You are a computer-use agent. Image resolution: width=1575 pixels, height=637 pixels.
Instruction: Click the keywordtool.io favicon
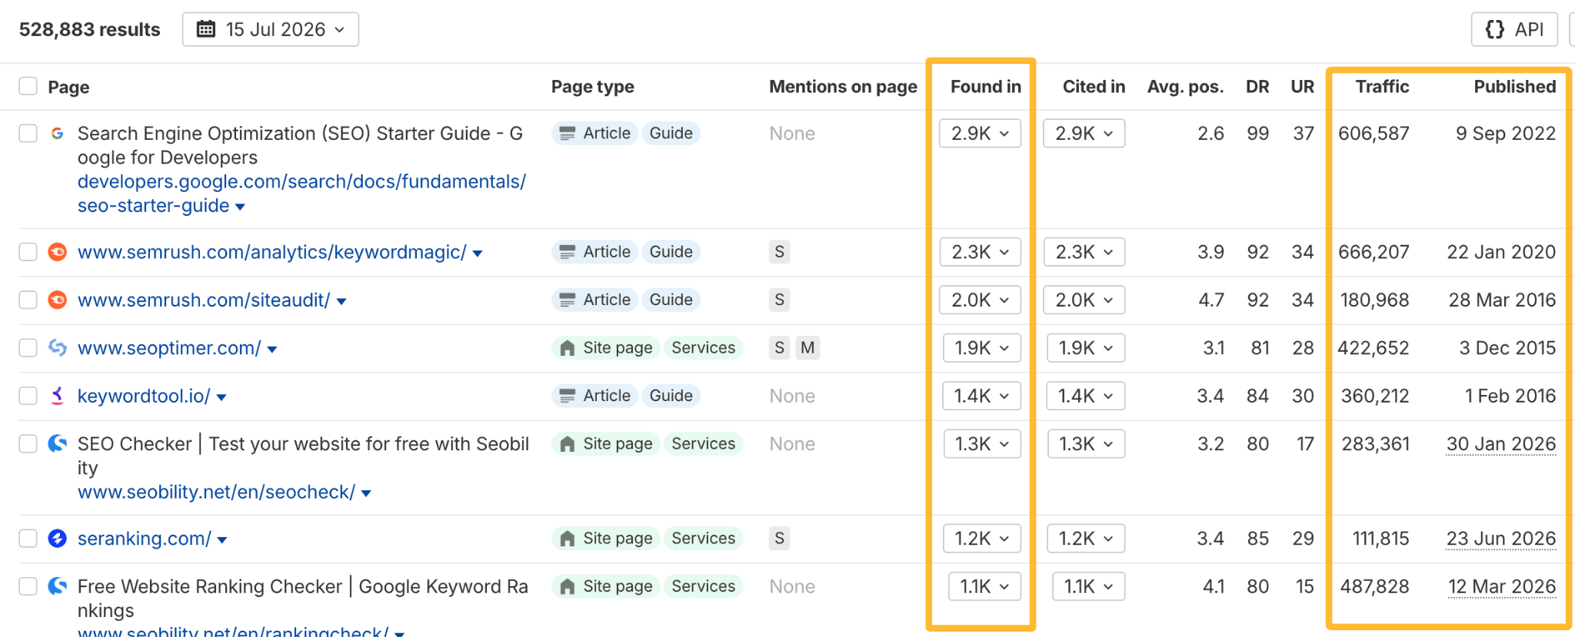[57, 396]
